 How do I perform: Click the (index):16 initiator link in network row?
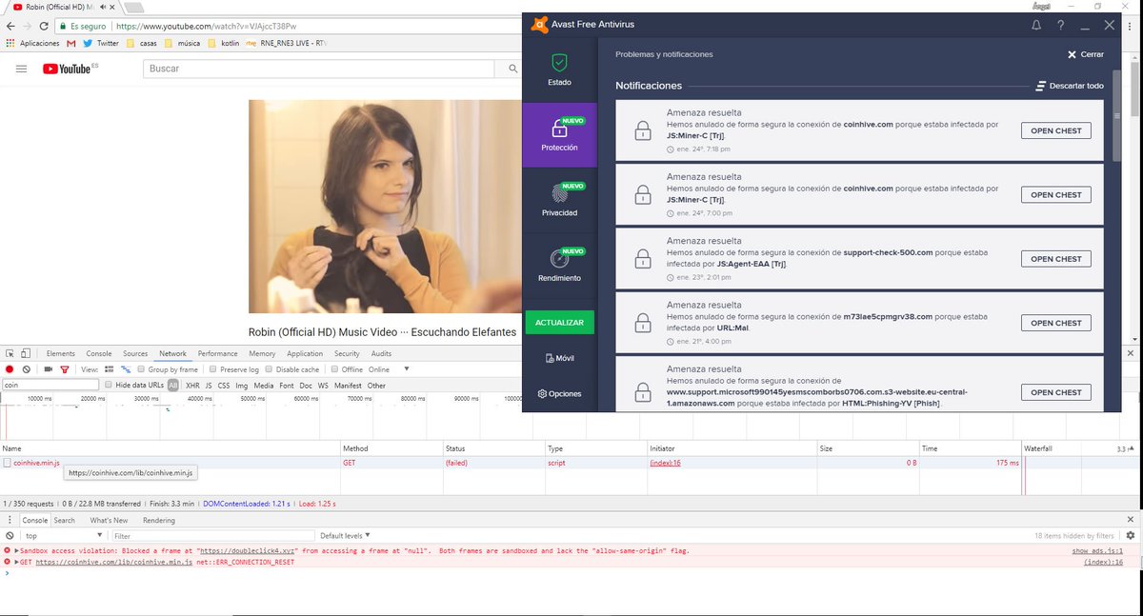(x=665, y=463)
